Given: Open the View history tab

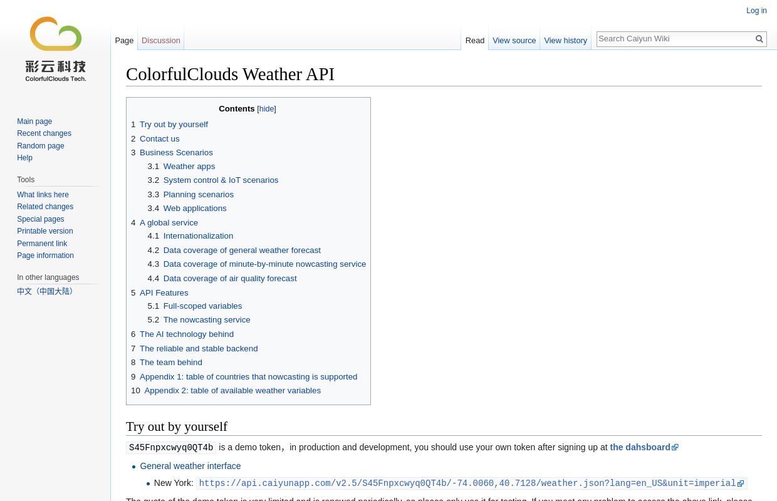Looking at the screenshot, I should [x=566, y=41].
